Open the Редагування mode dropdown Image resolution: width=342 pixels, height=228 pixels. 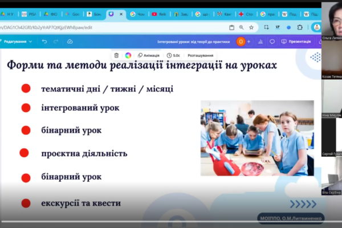[18, 42]
